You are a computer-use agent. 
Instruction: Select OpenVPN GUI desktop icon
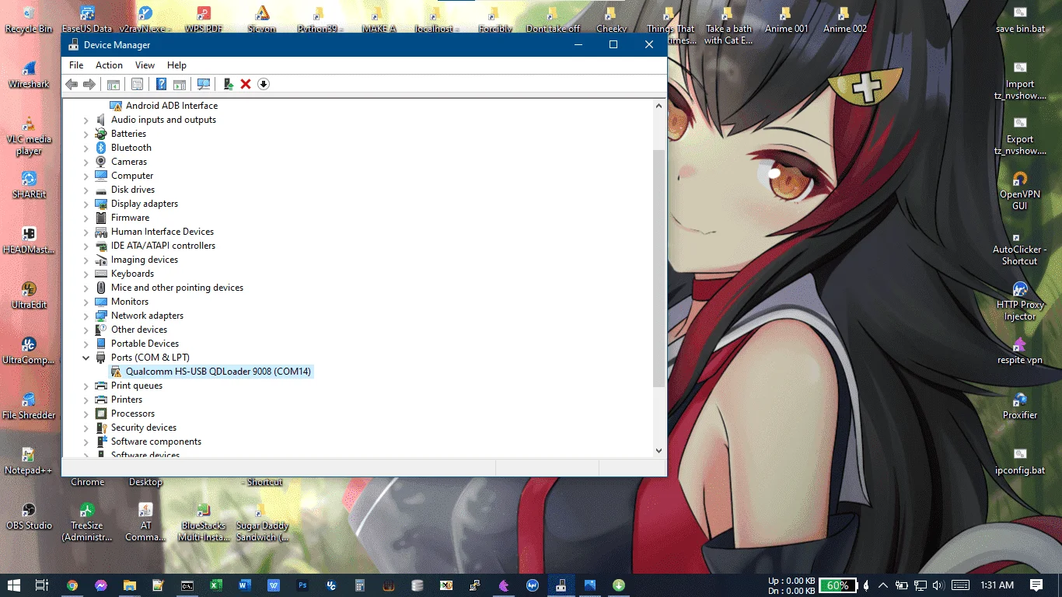[x=1019, y=190]
